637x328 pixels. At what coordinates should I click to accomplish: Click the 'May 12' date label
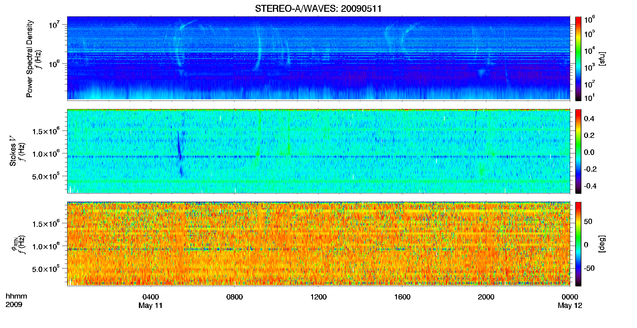[570, 306]
